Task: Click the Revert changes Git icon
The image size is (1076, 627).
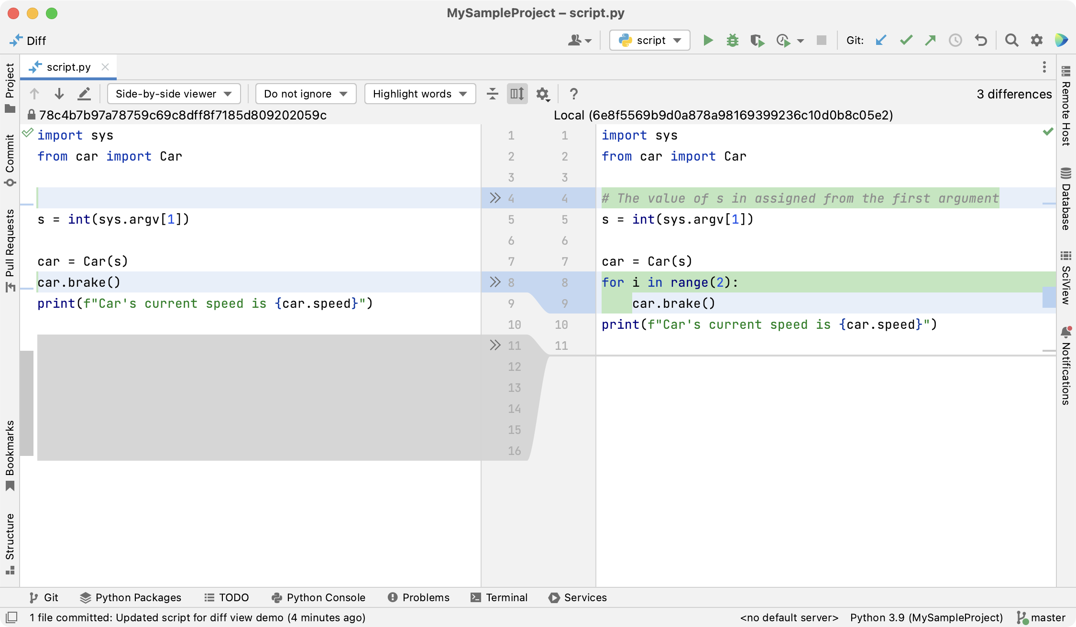Action: click(980, 41)
